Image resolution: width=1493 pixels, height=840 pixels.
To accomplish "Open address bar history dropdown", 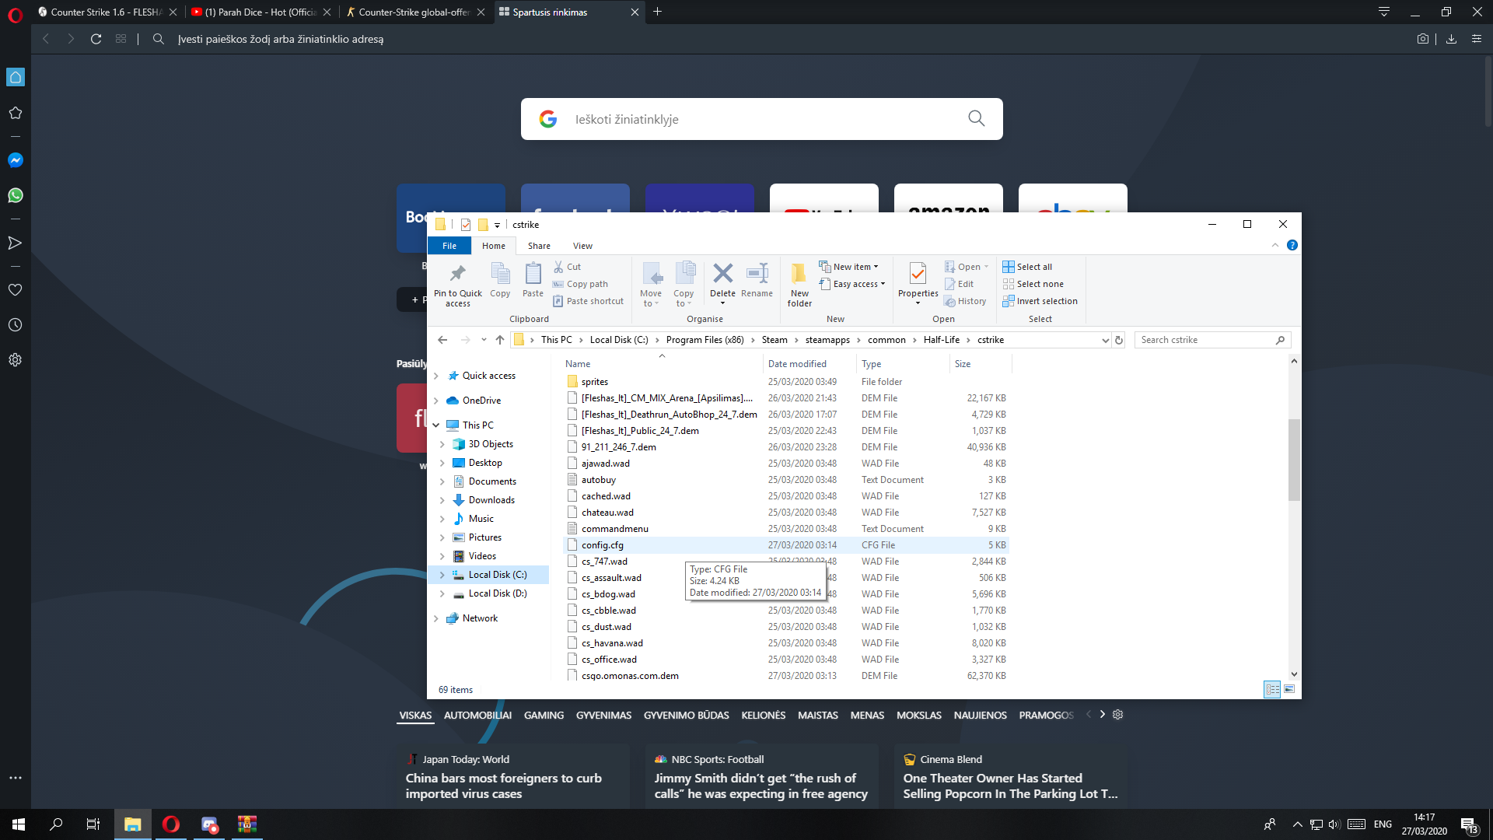I will point(1105,340).
